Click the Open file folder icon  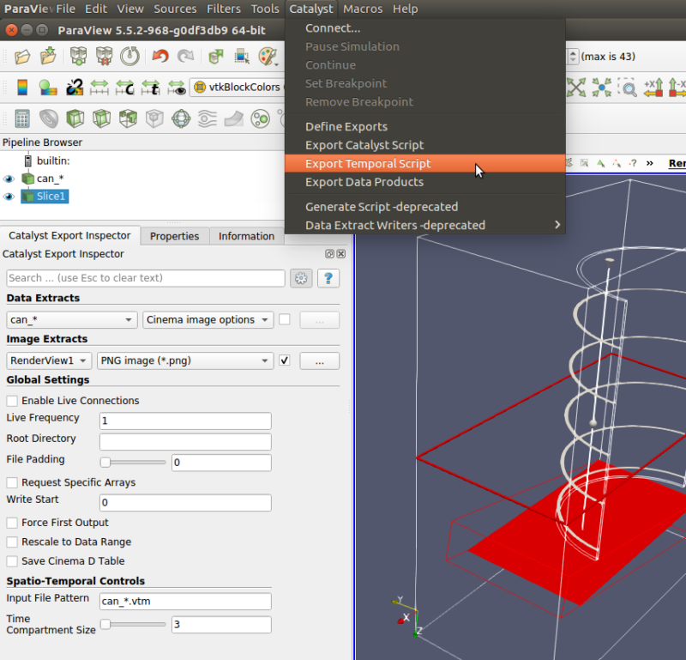click(x=22, y=57)
